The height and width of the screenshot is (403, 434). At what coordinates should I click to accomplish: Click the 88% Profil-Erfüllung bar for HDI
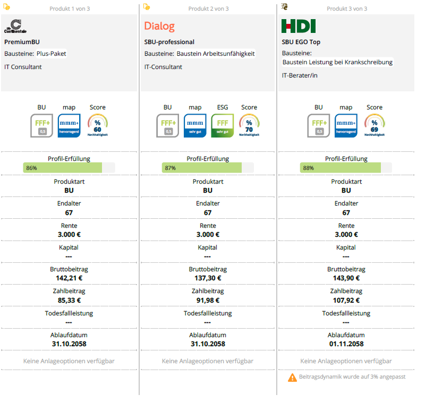point(346,168)
